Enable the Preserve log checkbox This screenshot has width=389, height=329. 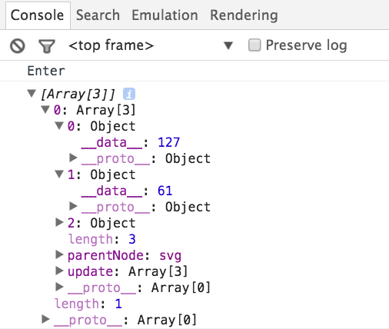tap(254, 45)
